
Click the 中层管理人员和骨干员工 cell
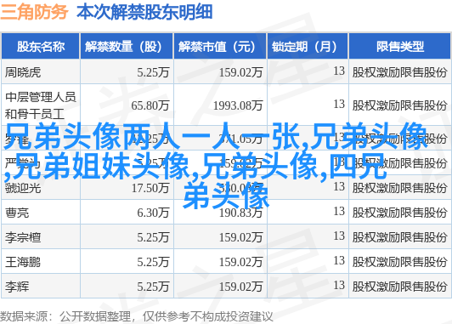[41, 105]
